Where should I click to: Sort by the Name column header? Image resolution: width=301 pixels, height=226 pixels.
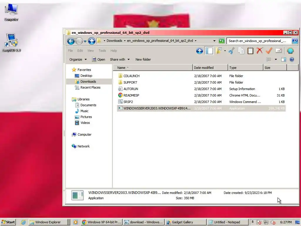coord(153,68)
